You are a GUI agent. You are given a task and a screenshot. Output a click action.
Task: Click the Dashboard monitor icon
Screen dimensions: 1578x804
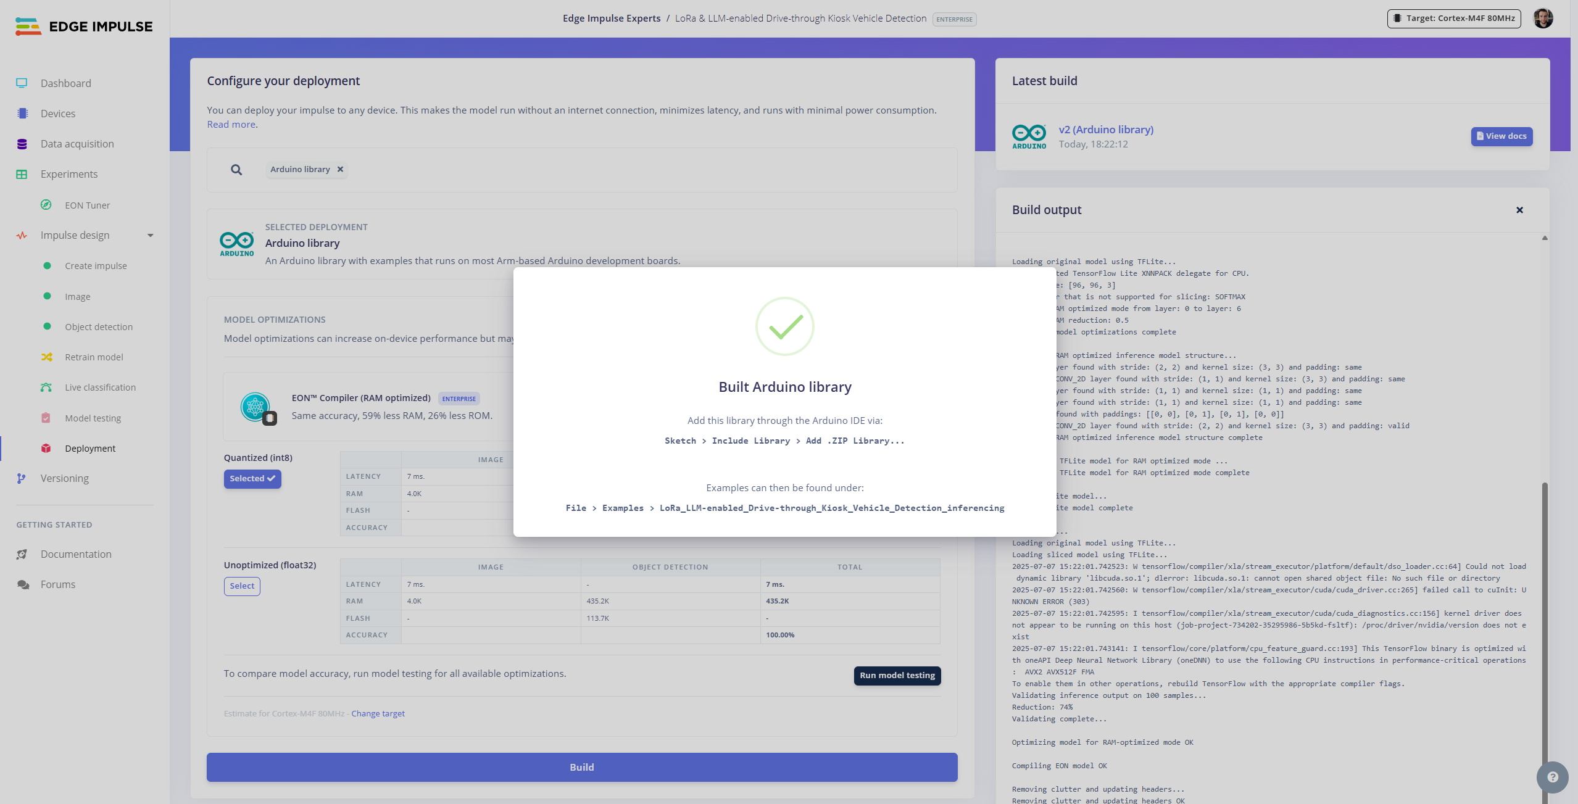pos(22,83)
